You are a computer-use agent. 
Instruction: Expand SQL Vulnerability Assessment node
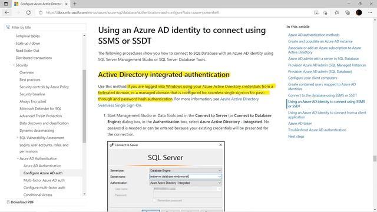point(17,138)
